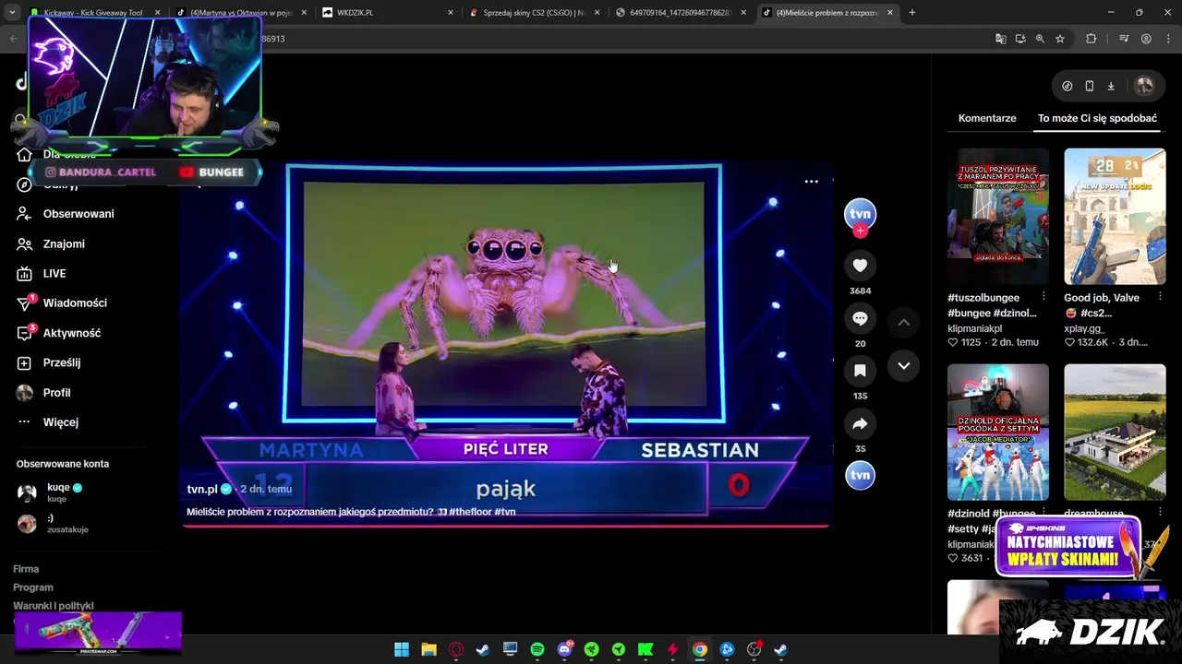Share the video using arrow icon
This screenshot has height=664, width=1182.
860,423
